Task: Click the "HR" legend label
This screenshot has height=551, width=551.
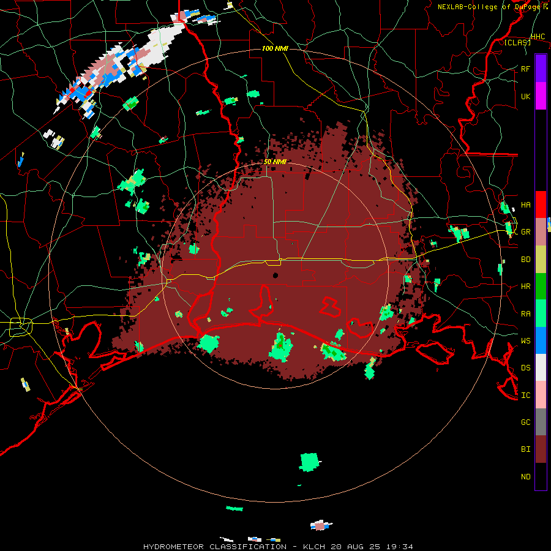Action: [x=525, y=287]
